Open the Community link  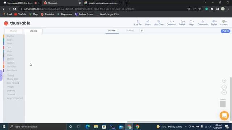[x=203, y=23]
